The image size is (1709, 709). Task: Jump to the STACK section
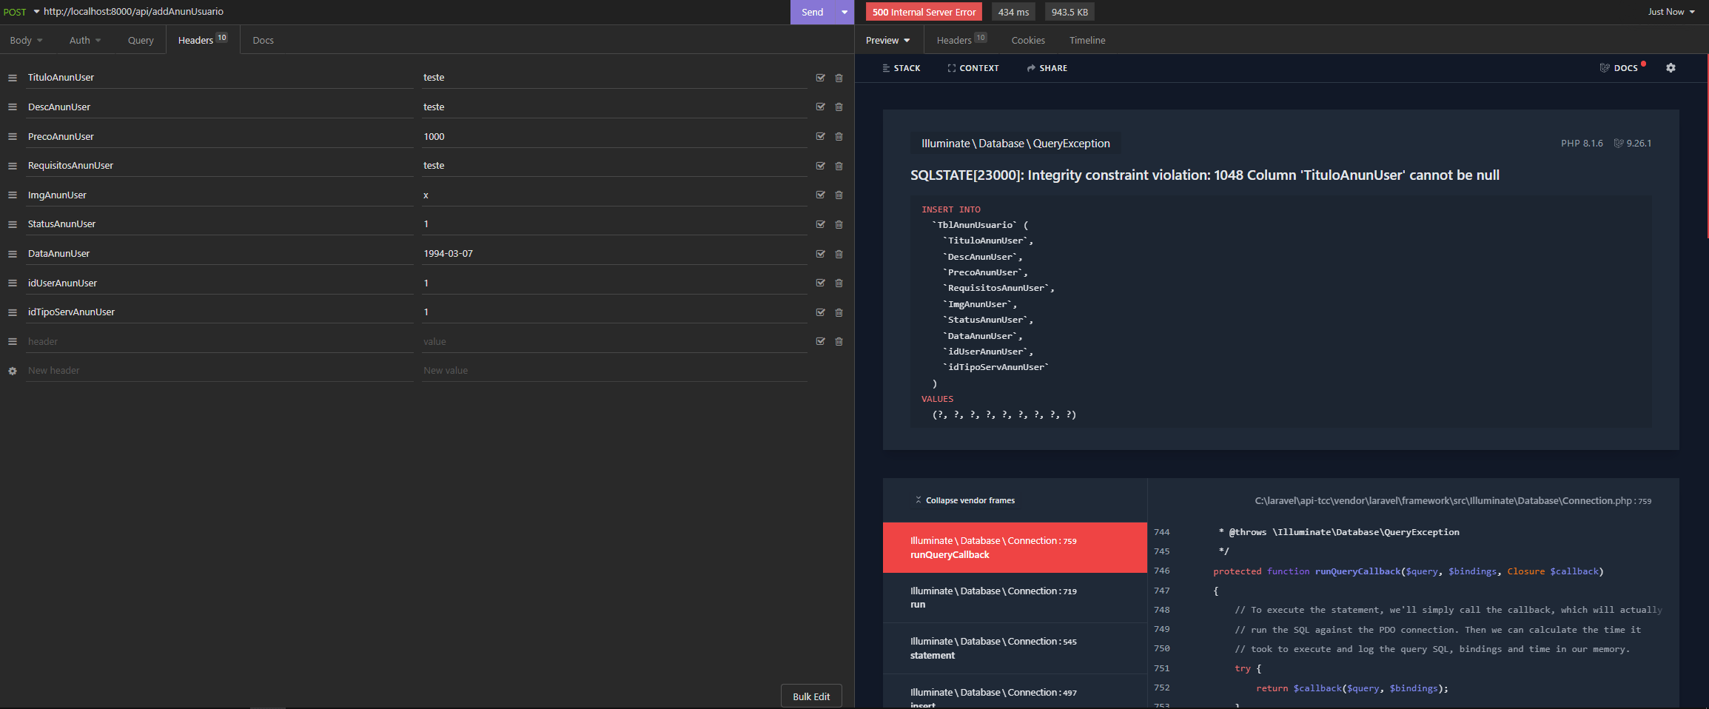click(901, 68)
